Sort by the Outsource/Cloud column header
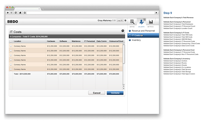Screen dimensions: 211x136 (116, 41)
